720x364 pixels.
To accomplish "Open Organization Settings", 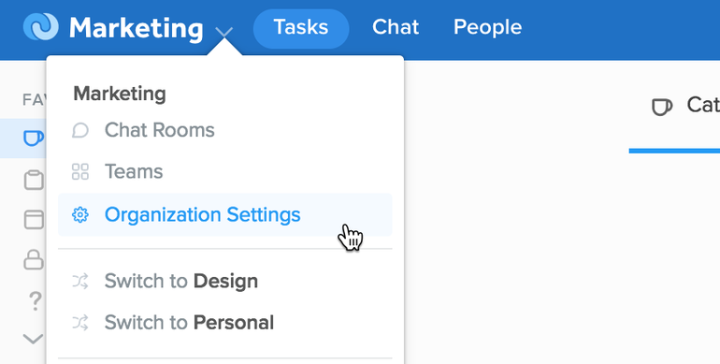I will 225,214.
